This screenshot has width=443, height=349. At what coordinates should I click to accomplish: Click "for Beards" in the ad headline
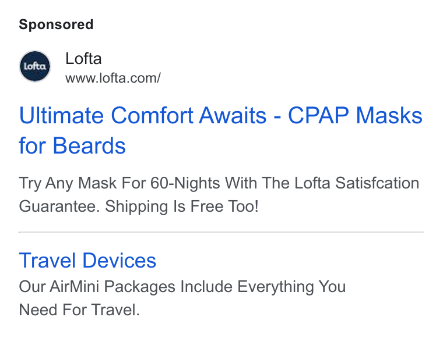point(72,145)
